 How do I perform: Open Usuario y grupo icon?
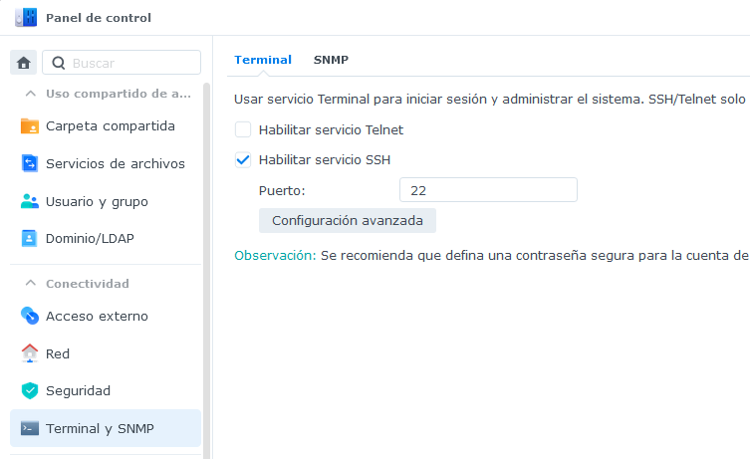pyautogui.click(x=30, y=201)
